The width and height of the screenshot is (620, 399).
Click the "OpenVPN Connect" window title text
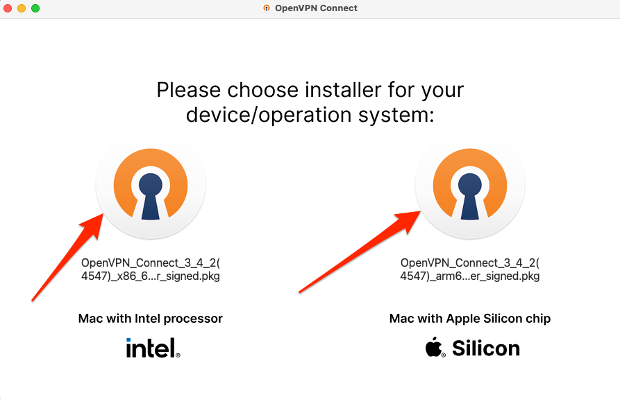[x=316, y=8]
